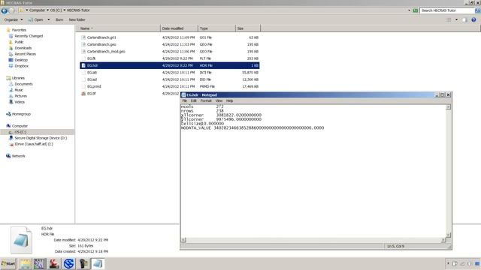Click Notepad vertical scrollbar up arrow

coord(448,107)
